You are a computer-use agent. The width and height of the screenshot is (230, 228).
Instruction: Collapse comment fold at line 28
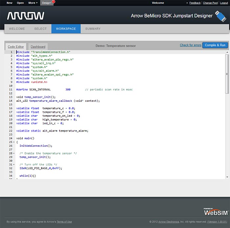click(14, 153)
